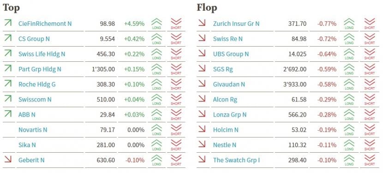Open the Part Grp Hldg N stock link

(40, 69)
